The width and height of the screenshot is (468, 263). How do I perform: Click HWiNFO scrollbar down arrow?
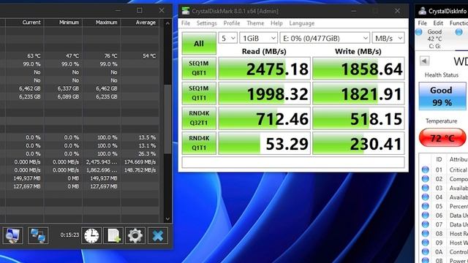(167, 219)
